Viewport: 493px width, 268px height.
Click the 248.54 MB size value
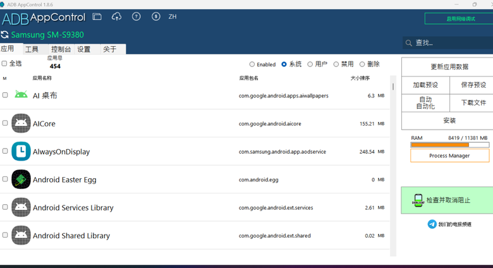point(372,152)
